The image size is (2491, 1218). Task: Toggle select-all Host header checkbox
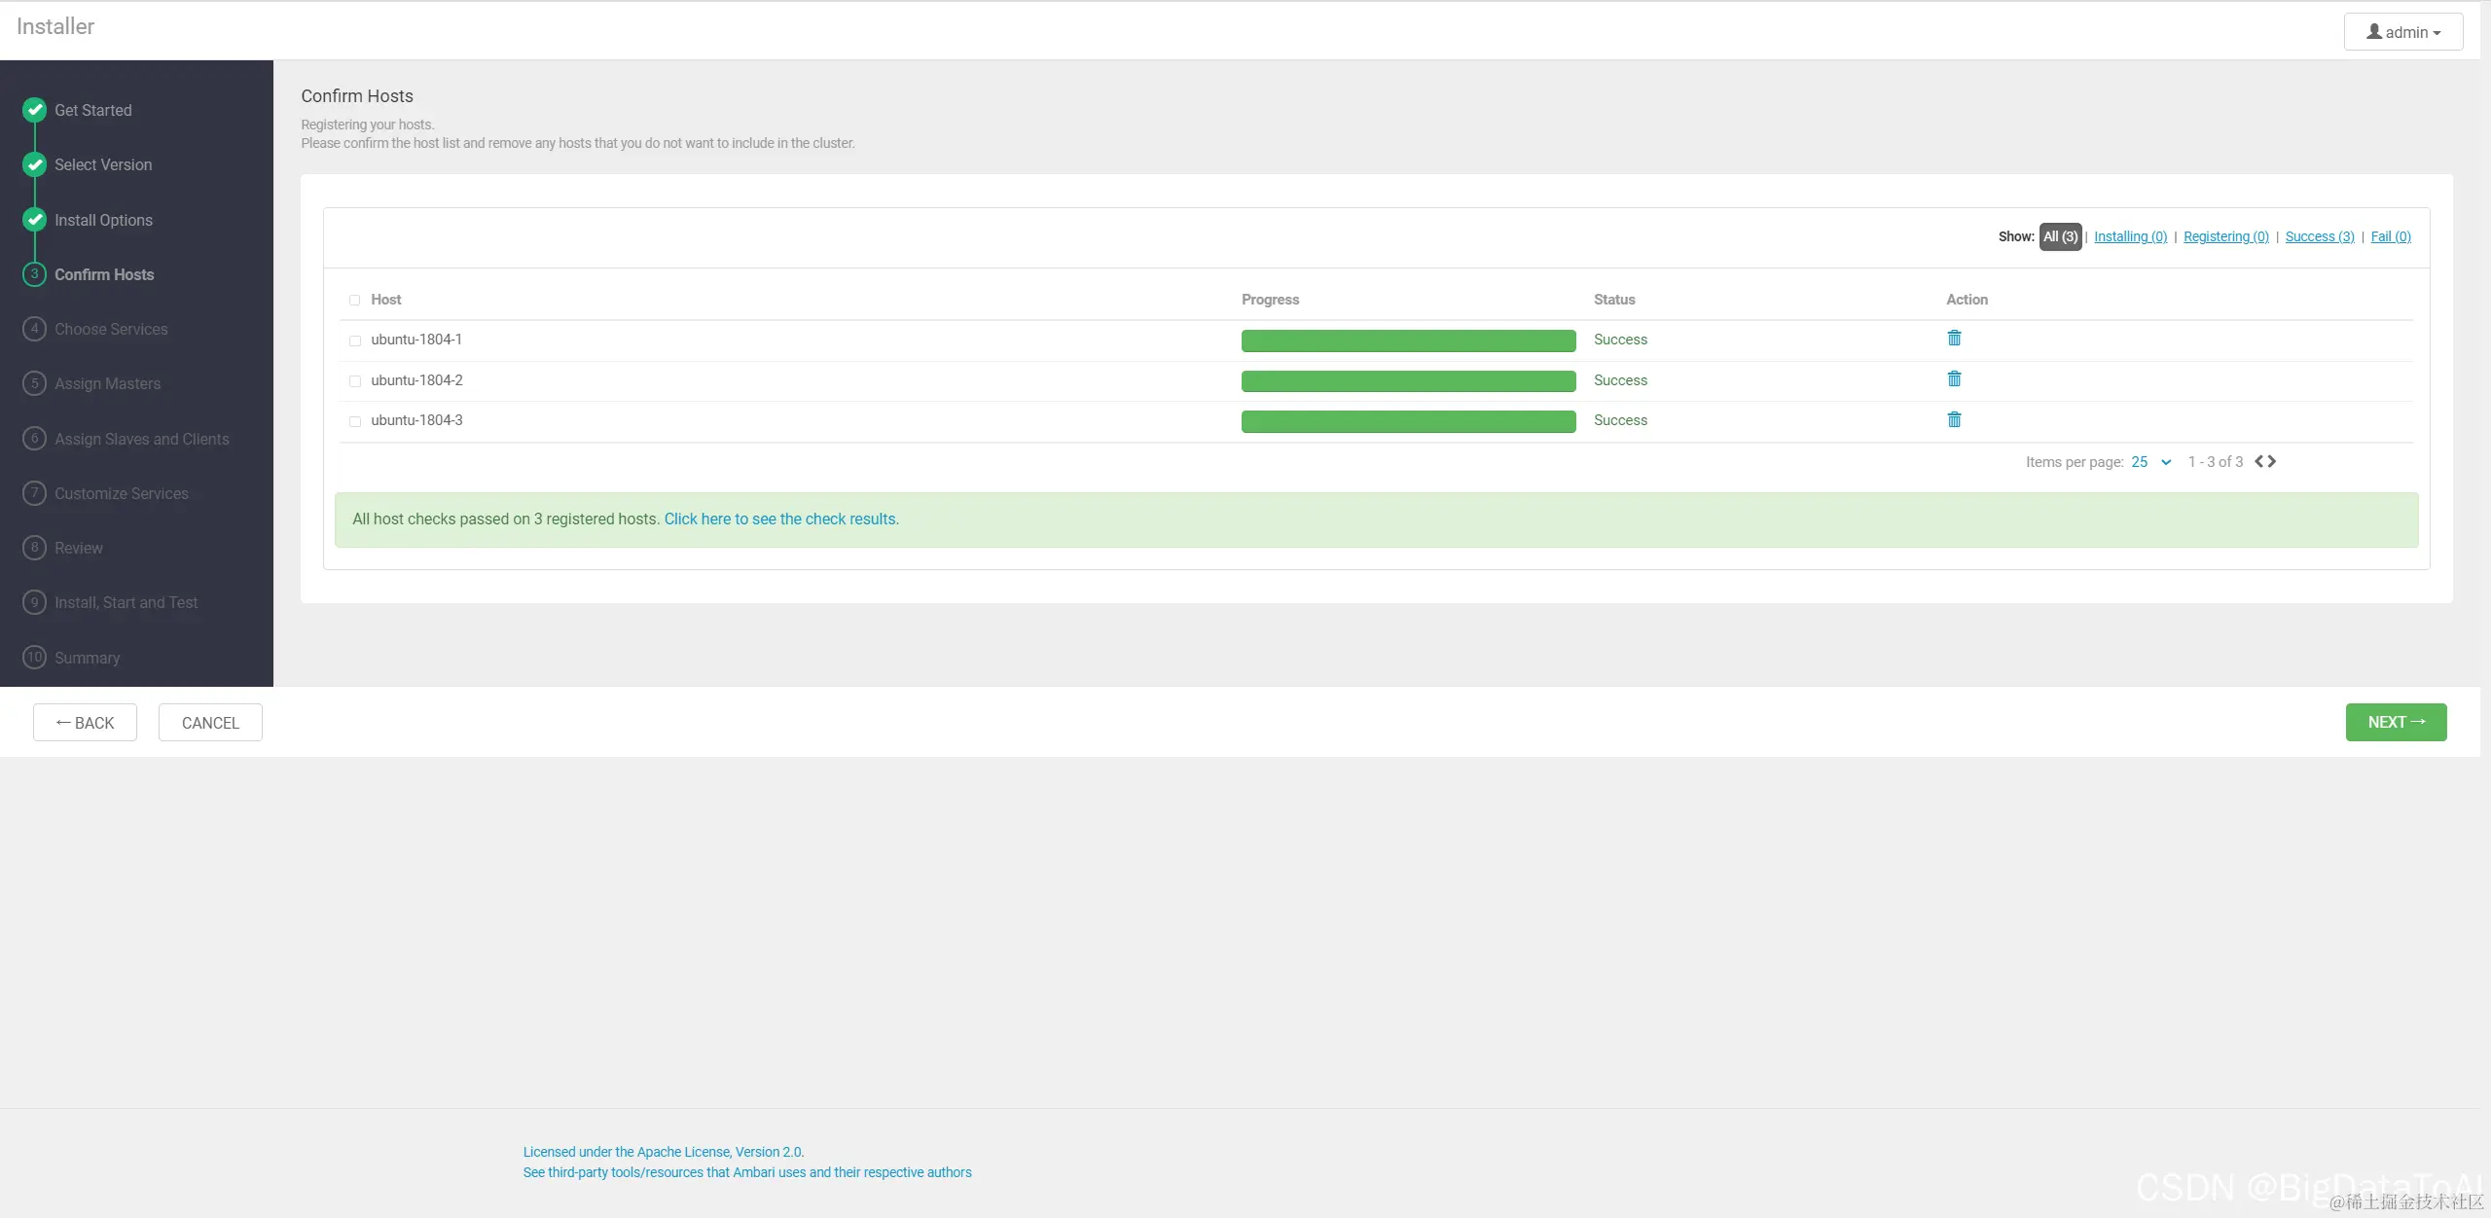click(355, 301)
